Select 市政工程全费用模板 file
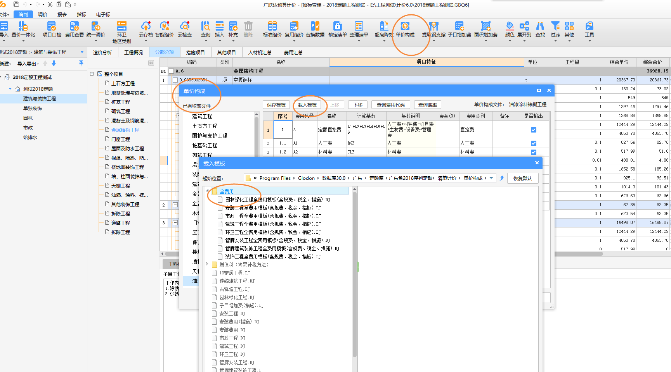Viewport: 671px width, 372px height. [x=273, y=216]
